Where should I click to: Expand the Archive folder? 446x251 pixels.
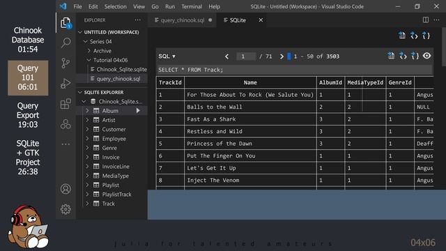[89, 51]
